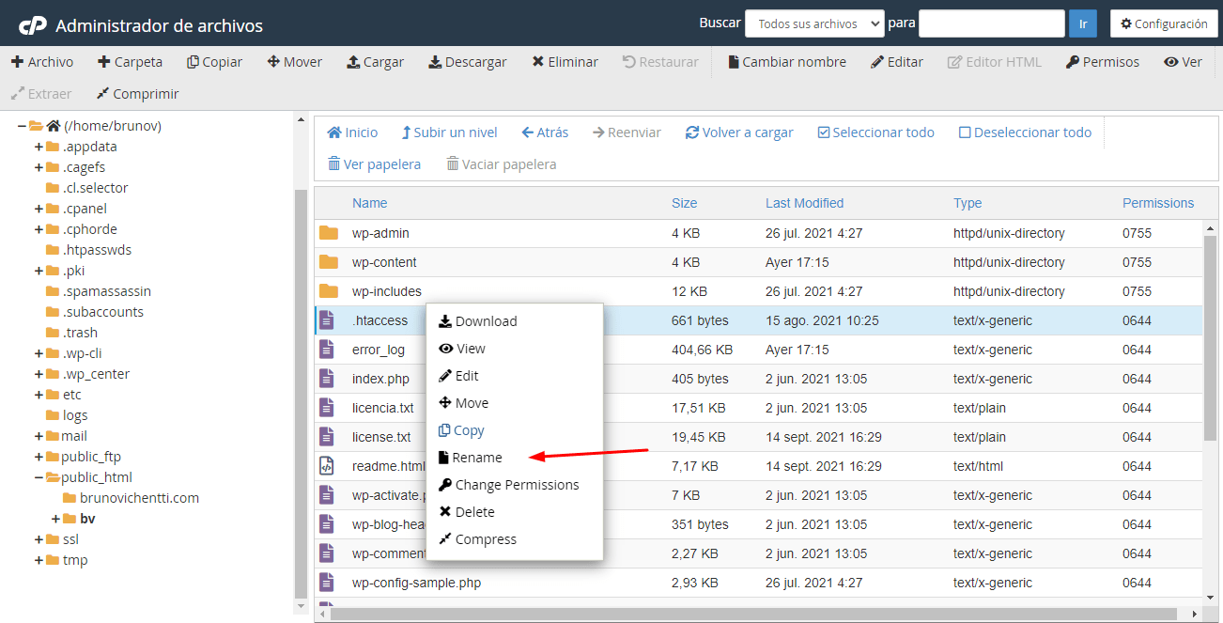Expand the ssl folder
Screen dimensions: 1223x623
coord(39,539)
